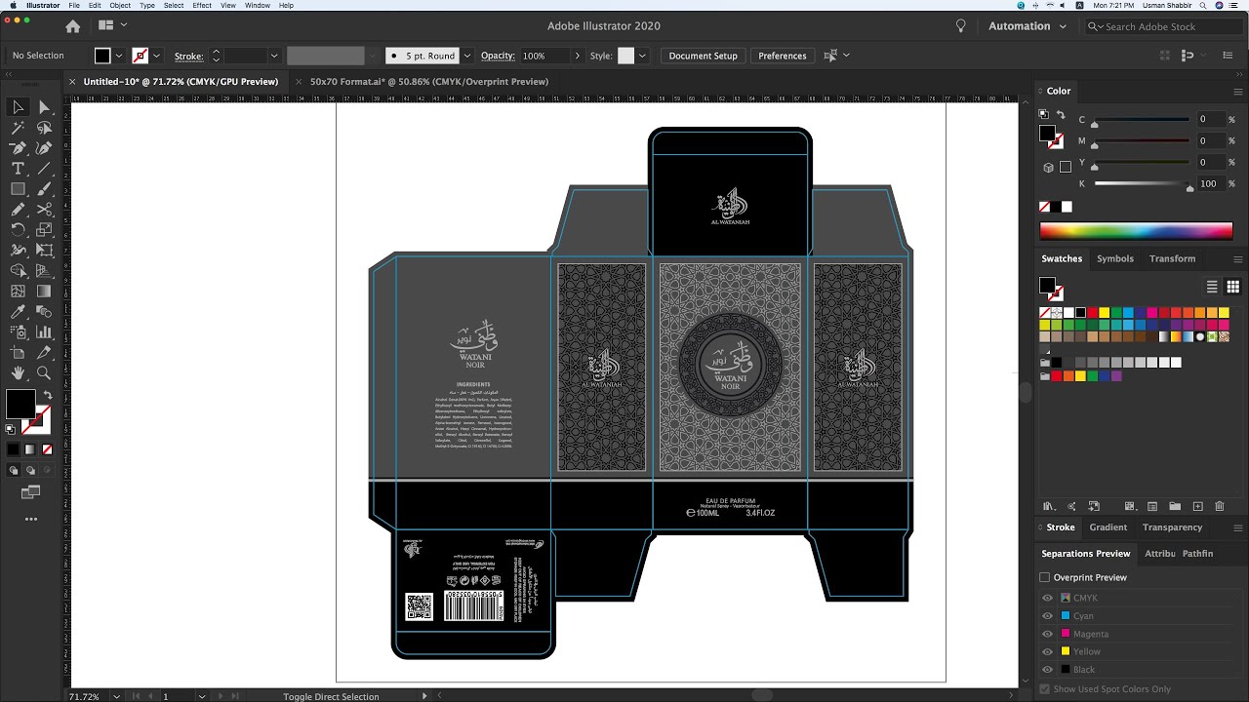Hide the Magenta separation

pyautogui.click(x=1047, y=634)
